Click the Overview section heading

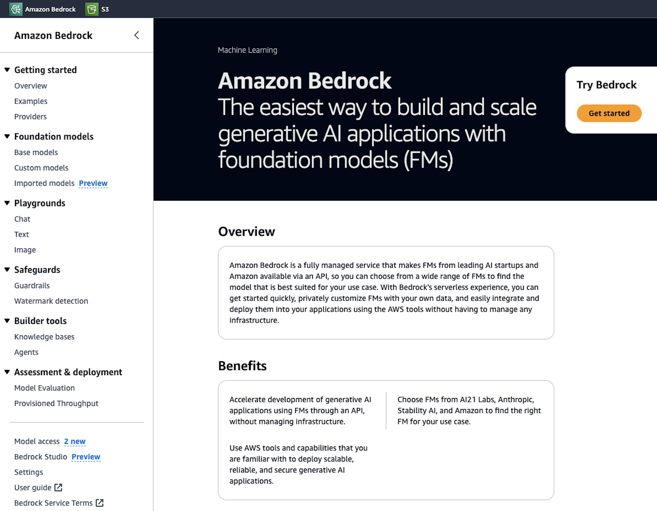[x=247, y=231]
